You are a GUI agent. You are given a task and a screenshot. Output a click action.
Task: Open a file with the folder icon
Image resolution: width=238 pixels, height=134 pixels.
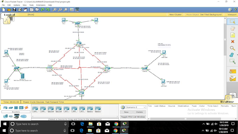(9, 10)
